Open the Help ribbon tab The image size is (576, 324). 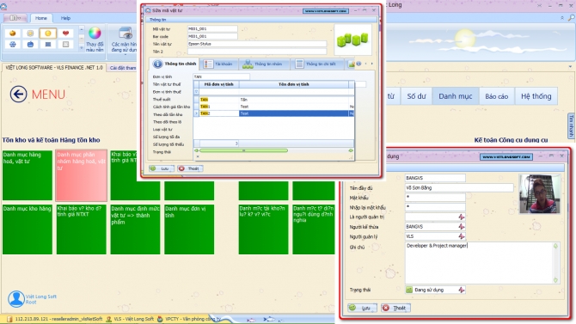point(65,18)
